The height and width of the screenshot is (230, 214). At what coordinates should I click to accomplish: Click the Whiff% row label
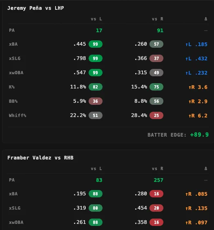(18, 115)
